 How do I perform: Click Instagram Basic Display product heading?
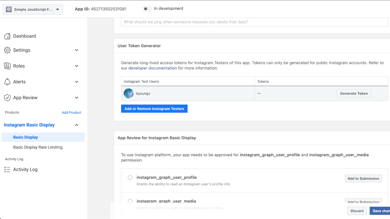(x=29, y=125)
